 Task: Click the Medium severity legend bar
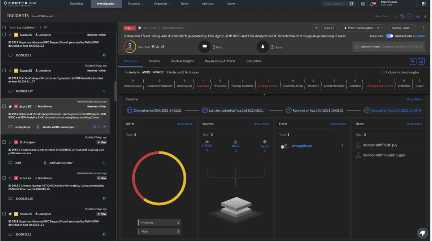click(x=160, y=223)
